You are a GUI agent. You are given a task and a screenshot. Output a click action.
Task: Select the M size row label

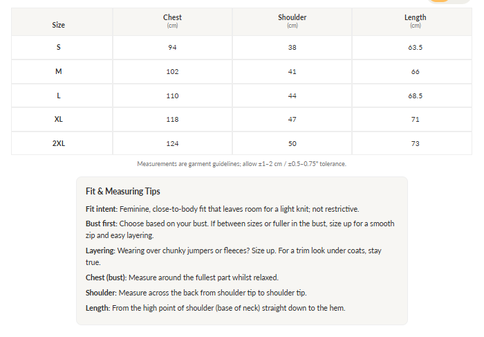(59, 72)
